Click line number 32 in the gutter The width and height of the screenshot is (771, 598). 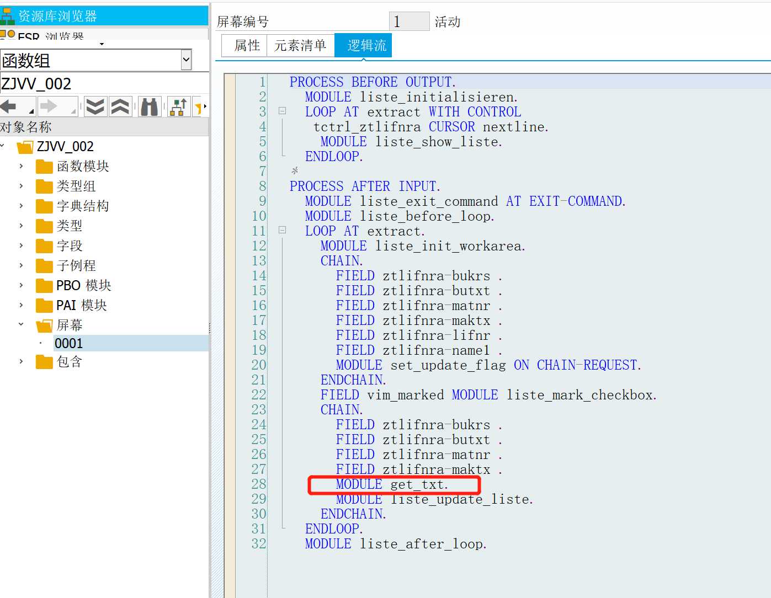(x=259, y=543)
